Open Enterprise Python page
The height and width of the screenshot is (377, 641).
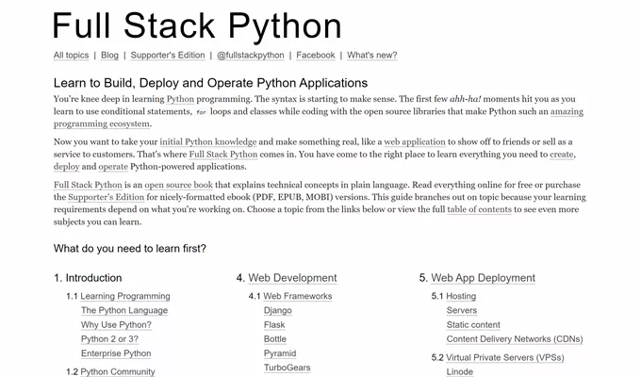point(116,353)
